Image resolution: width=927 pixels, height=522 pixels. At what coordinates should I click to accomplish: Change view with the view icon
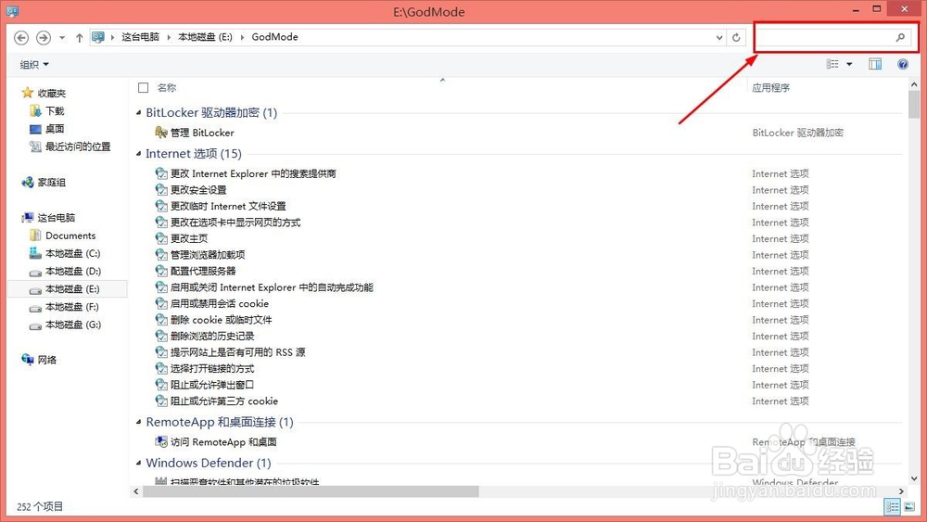coord(832,64)
